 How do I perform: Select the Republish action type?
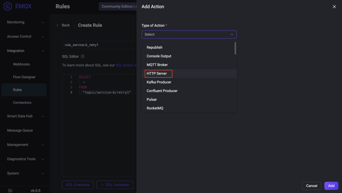click(154, 47)
